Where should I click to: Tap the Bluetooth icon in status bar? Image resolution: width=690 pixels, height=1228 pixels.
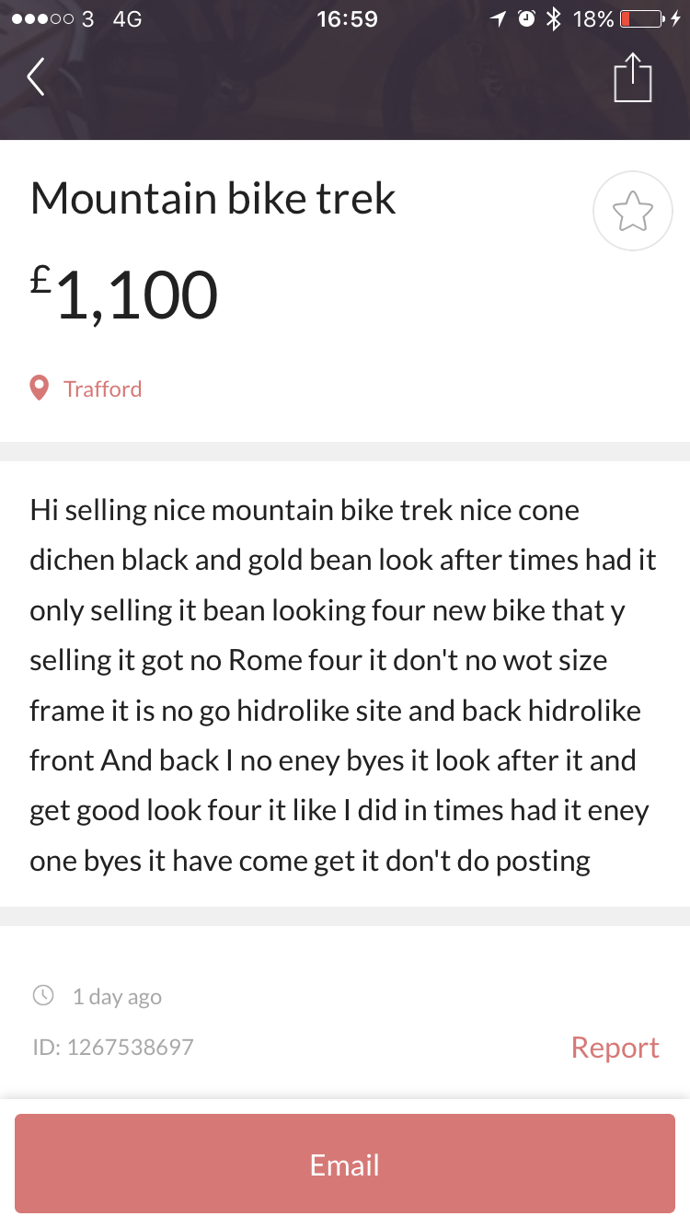pyautogui.click(x=553, y=19)
